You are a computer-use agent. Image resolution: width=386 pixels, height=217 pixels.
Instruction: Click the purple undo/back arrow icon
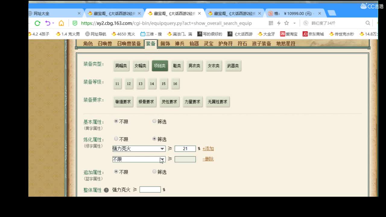coord(48,23)
